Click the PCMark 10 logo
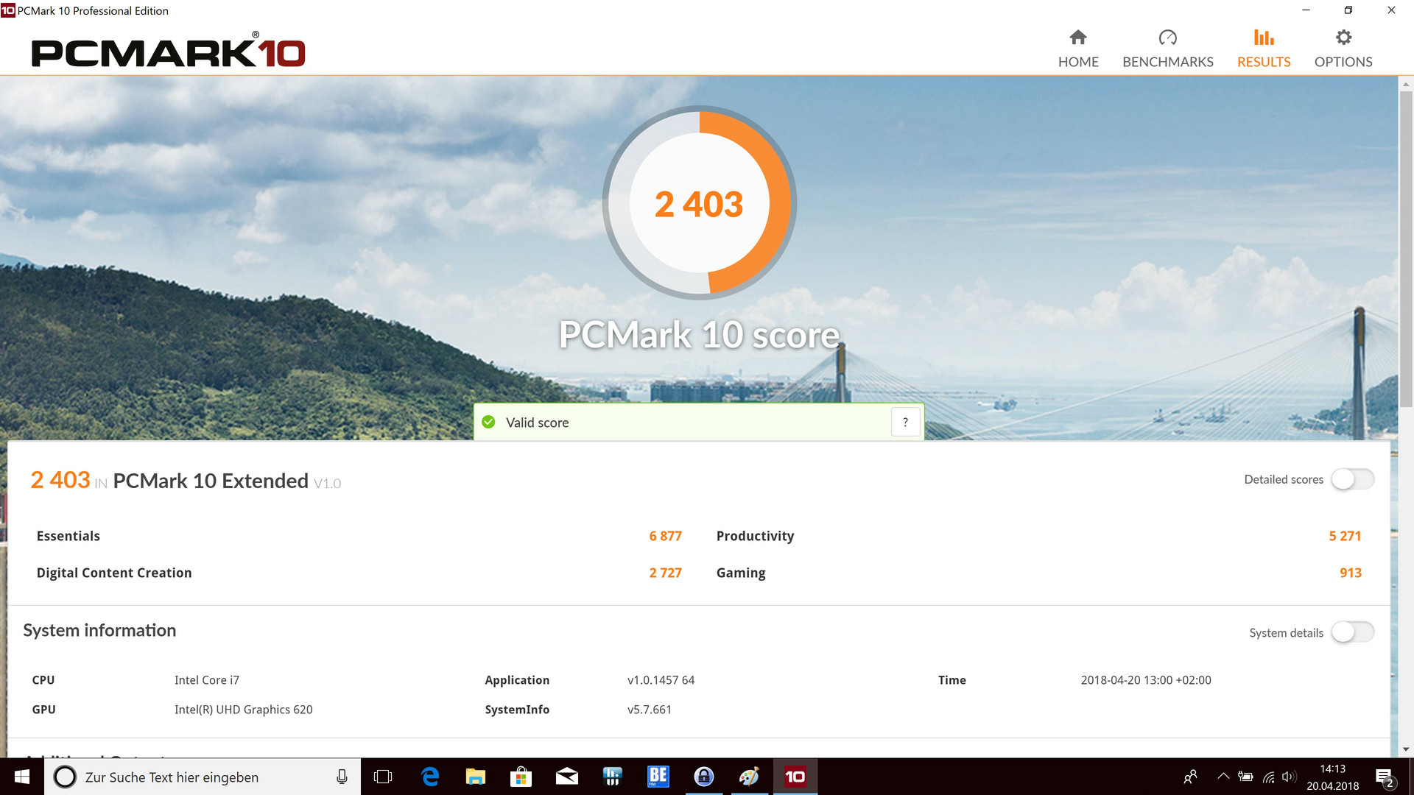The image size is (1414, 795). pyautogui.click(x=168, y=52)
